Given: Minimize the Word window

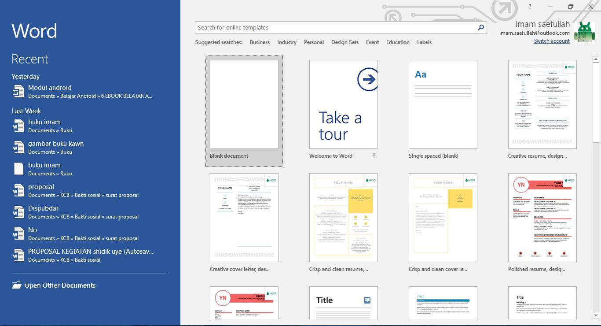Looking at the screenshot, I should pyautogui.click(x=550, y=7).
